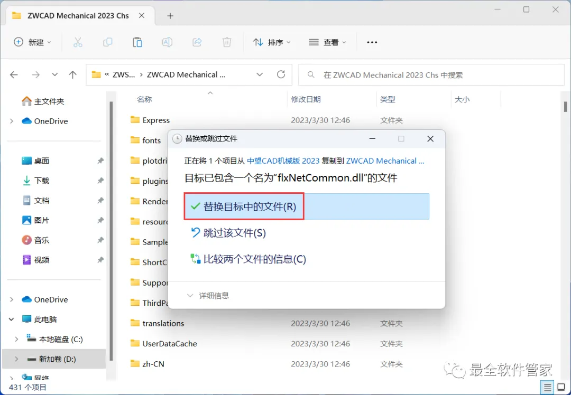Select the lower OneDrive sidebar entry

[x=44, y=299]
